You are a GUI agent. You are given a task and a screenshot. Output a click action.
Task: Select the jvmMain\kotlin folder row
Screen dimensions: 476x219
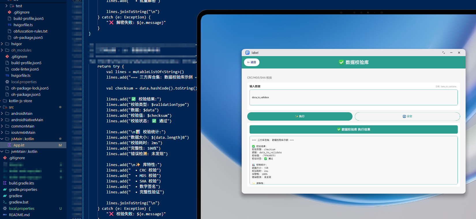click(x=33, y=151)
